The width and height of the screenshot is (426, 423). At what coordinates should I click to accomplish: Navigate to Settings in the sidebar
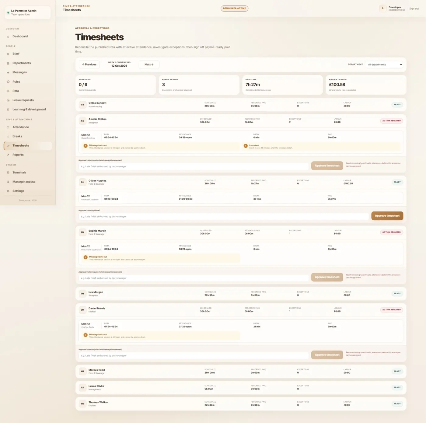(x=28, y=191)
